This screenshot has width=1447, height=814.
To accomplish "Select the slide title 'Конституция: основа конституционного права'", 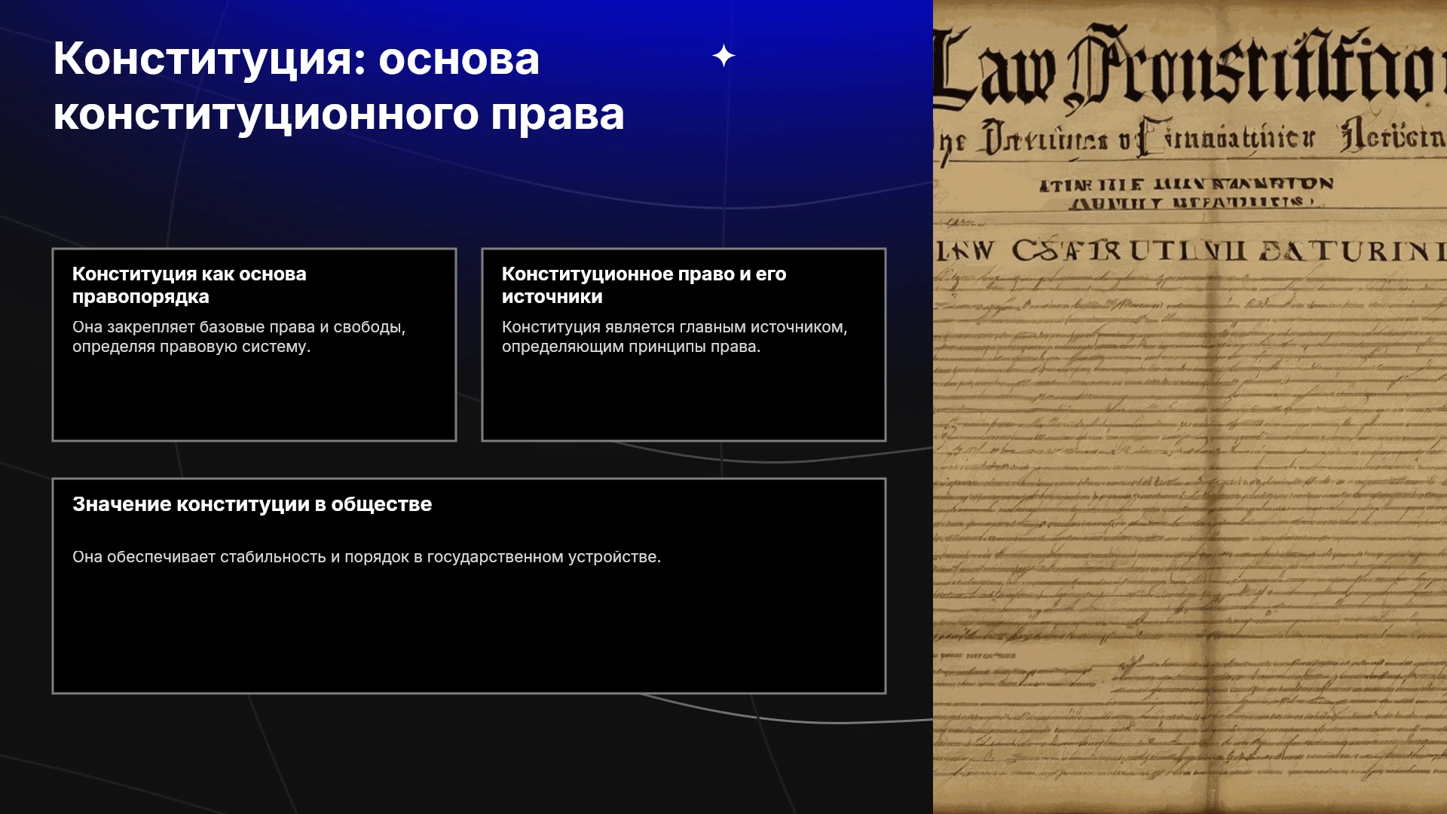I will click(338, 86).
